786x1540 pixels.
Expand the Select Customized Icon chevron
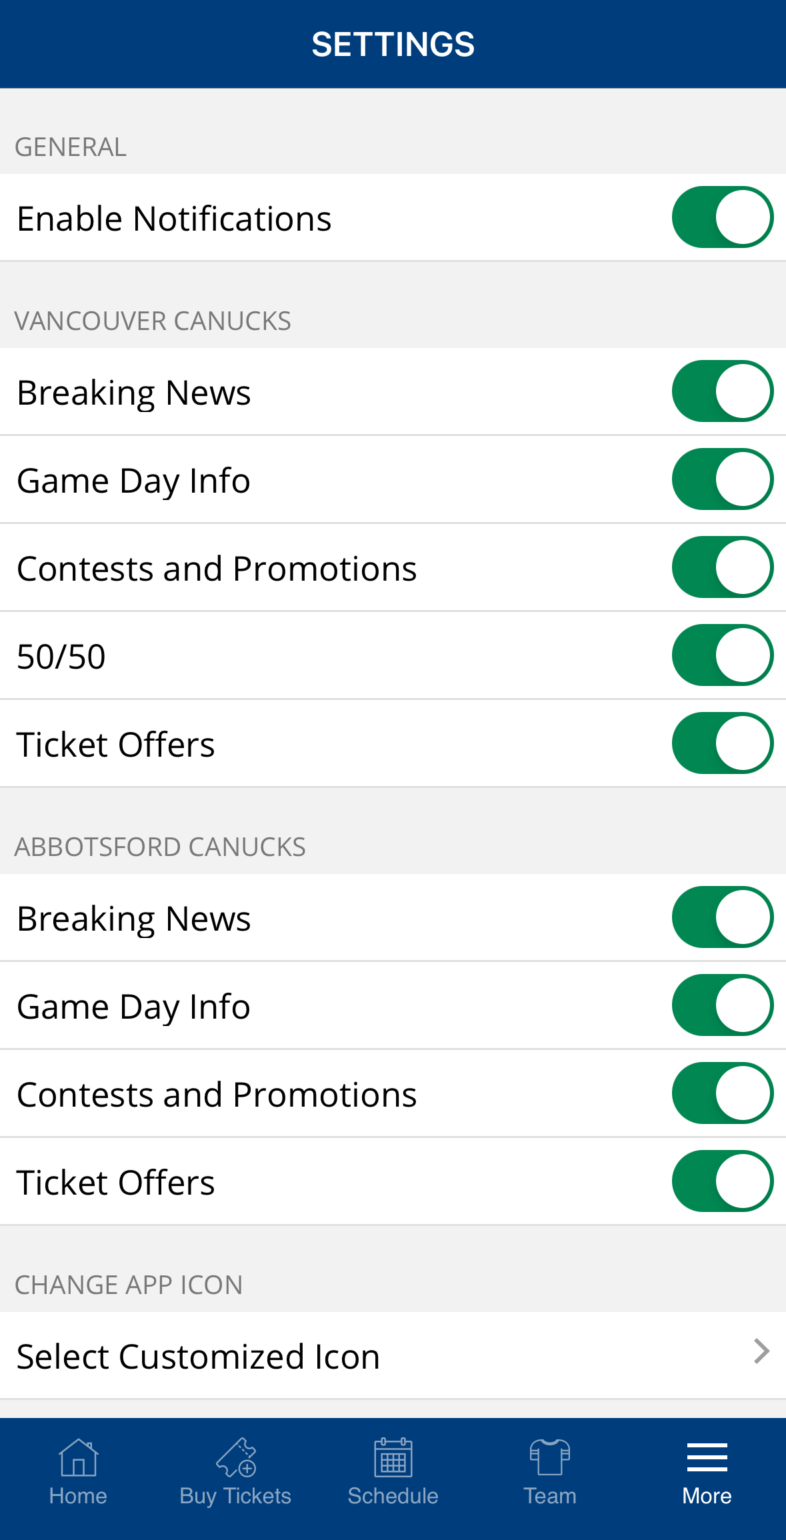[761, 1351]
